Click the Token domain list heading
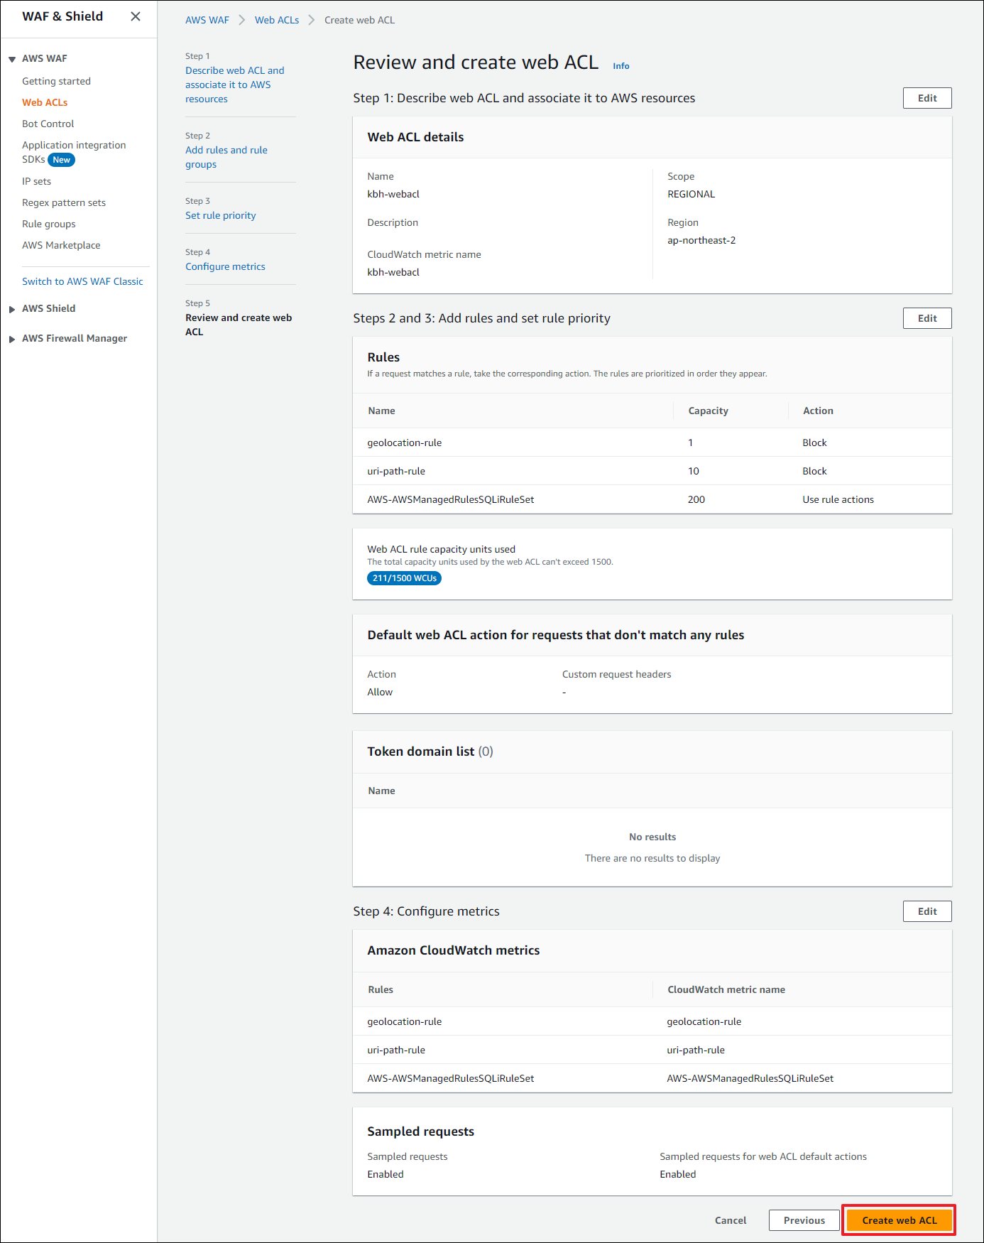This screenshot has height=1243, width=984. [x=430, y=751]
